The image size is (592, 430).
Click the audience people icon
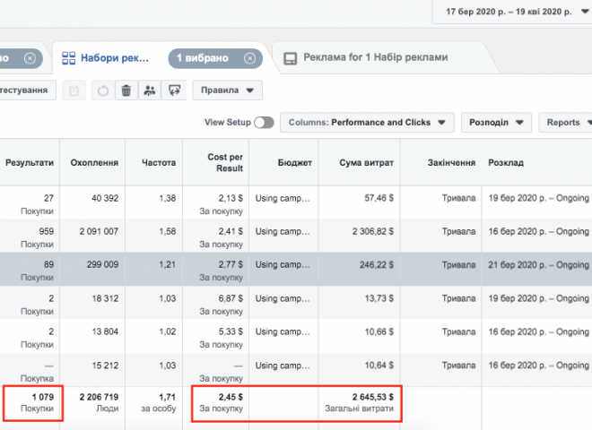pos(150,90)
